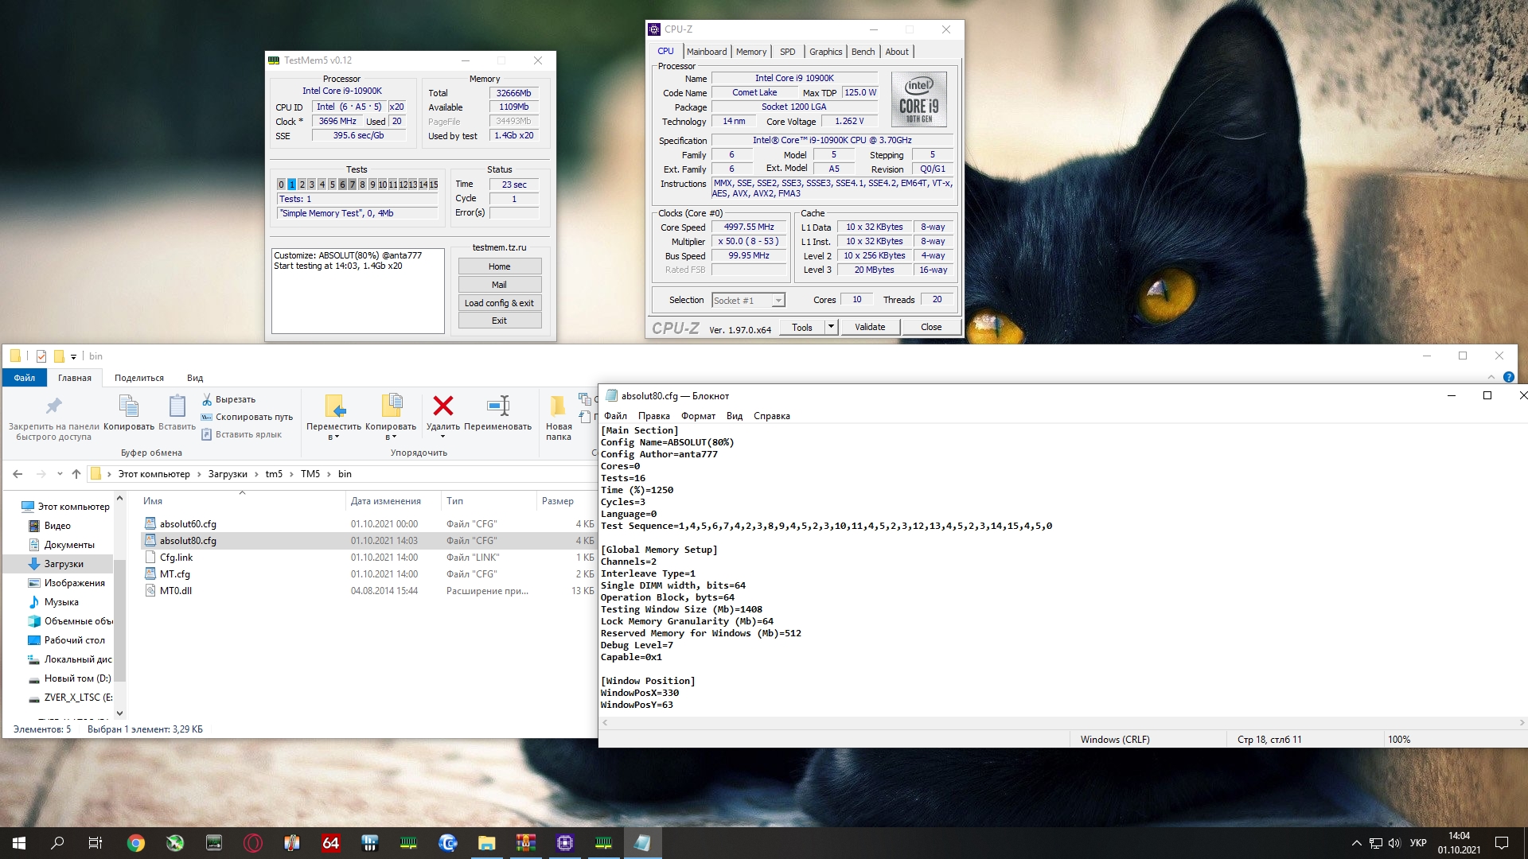The width and height of the screenshot is (1528, 859).
Task: Click the Validate button in CPU-Z
Action: coord(869,327)
